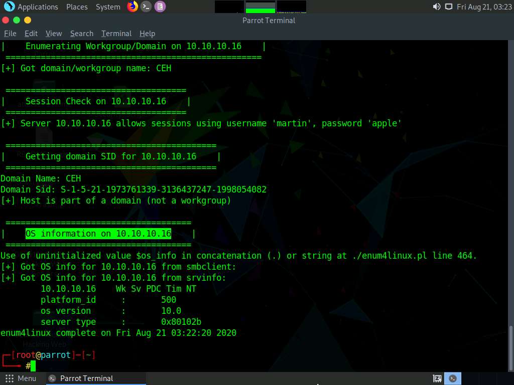The image size is (514, 385).
Task: Click the display/network tray icon
Action: pos(448,7)
